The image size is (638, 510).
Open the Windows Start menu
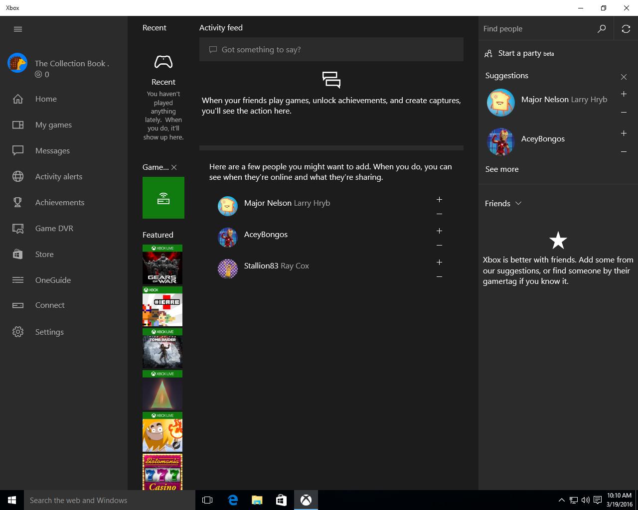[12, 500]
